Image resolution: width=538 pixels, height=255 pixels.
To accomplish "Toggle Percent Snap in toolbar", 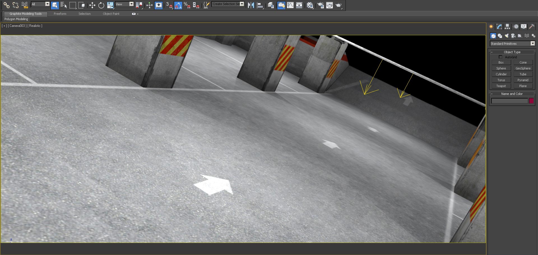I will pos(187,5).
